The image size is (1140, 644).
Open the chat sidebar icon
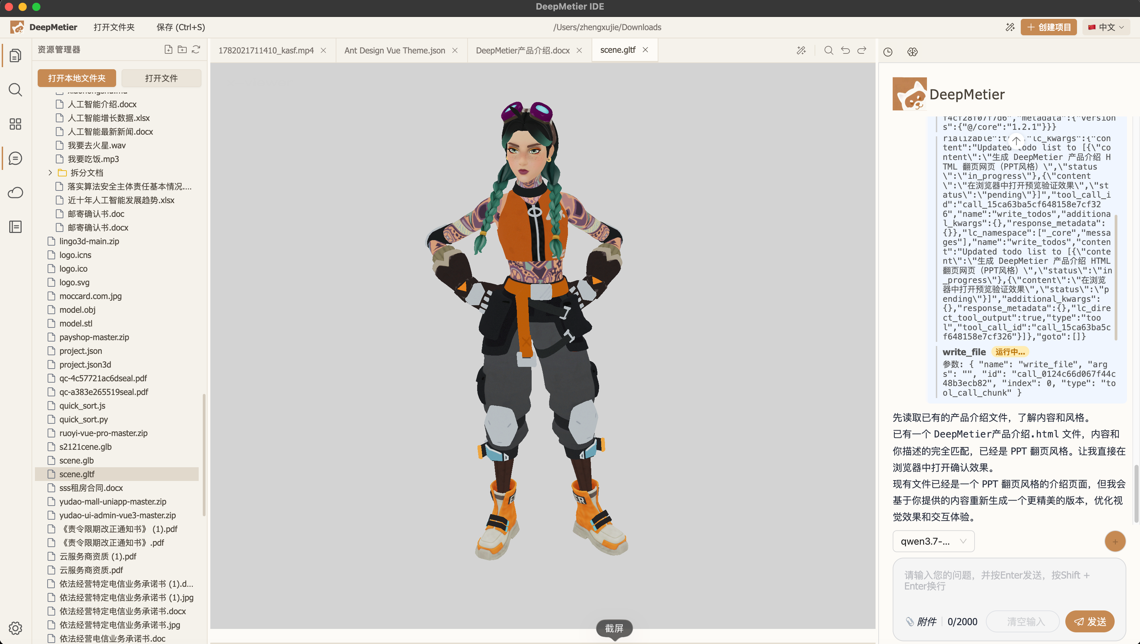coord(15,158)
